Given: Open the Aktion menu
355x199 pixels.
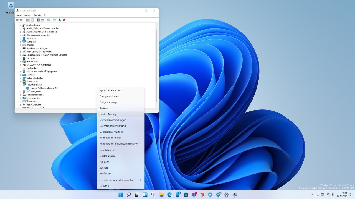Looking at the screenshot, I should click(28, 15).
